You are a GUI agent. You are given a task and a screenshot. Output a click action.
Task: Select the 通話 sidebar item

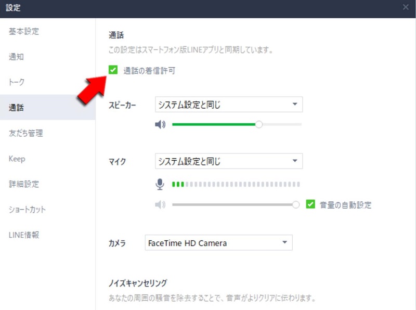48,107
